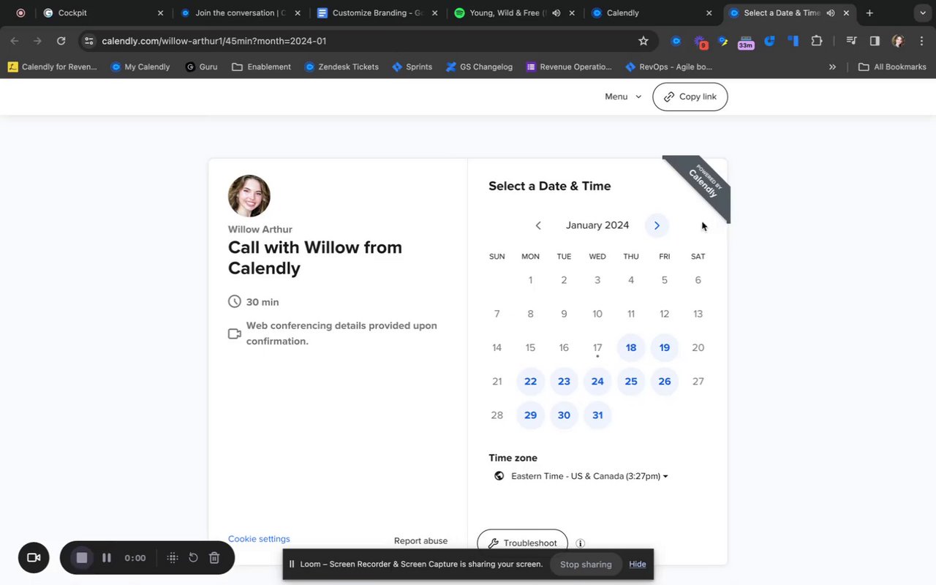Open the Chrome three-dot menu
This screenshot has height=585, width=936.
coord(920,41)
